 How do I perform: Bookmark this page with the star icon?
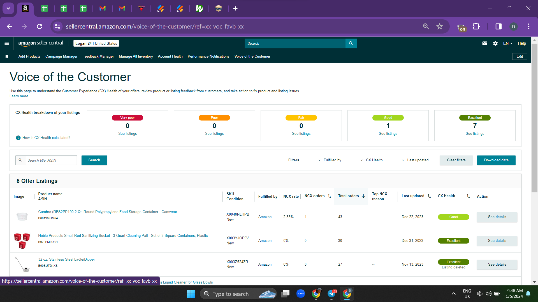click(x=440, y=27)
